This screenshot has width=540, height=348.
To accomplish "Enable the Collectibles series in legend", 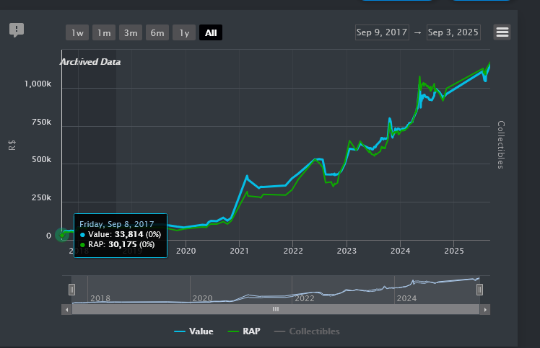I will (307, 331).
